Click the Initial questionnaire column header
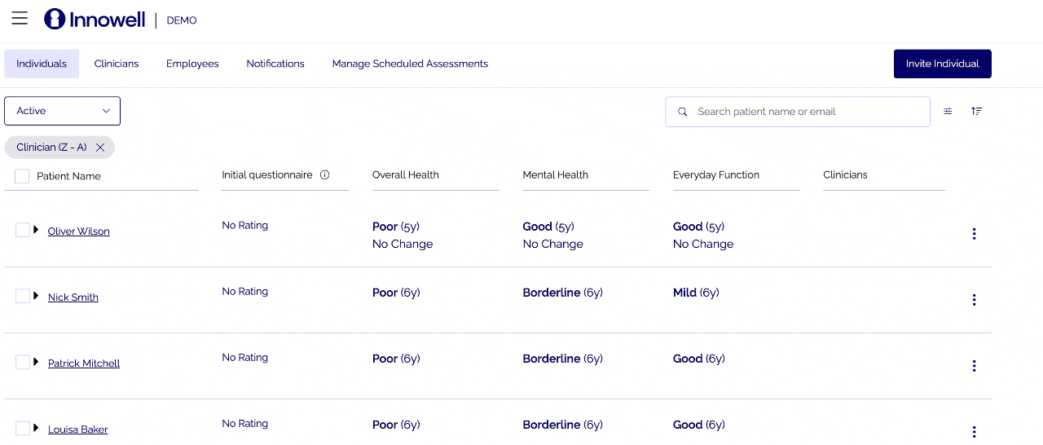Viewport: 1043px width, 445px height. click(267, 175)
